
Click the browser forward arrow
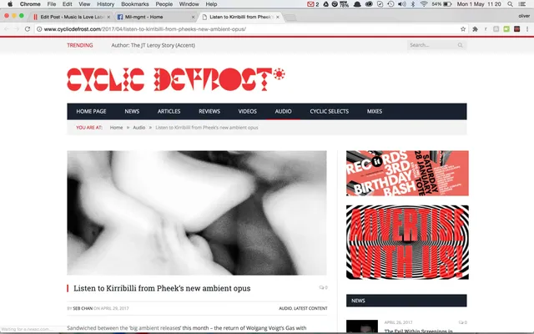[x=17, y=29]
